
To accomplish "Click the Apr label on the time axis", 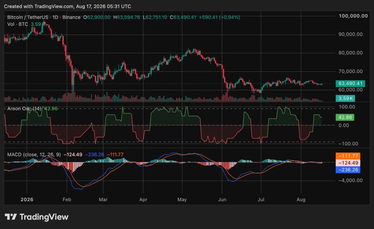I will tap(143, 200).
